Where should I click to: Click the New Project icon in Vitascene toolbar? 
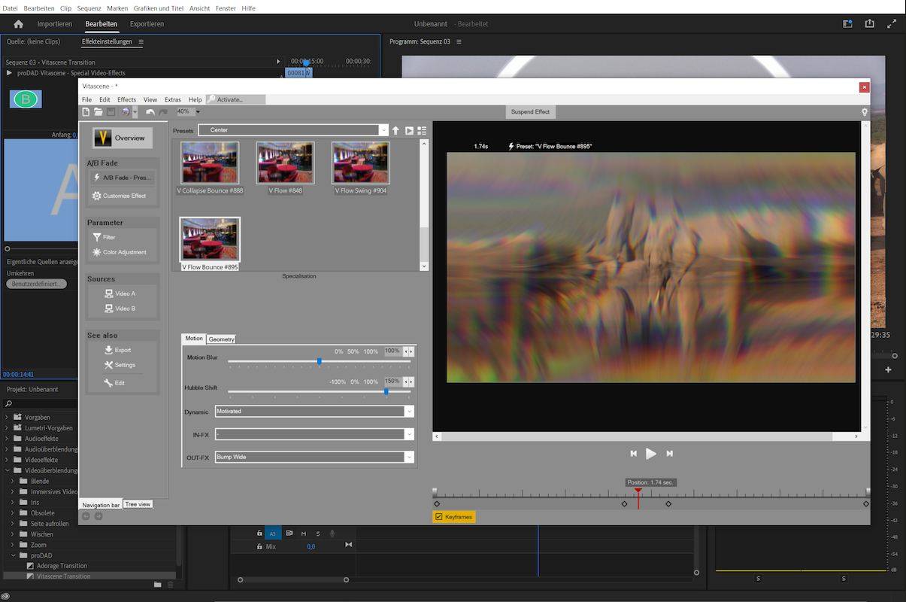tap(86, 112)
